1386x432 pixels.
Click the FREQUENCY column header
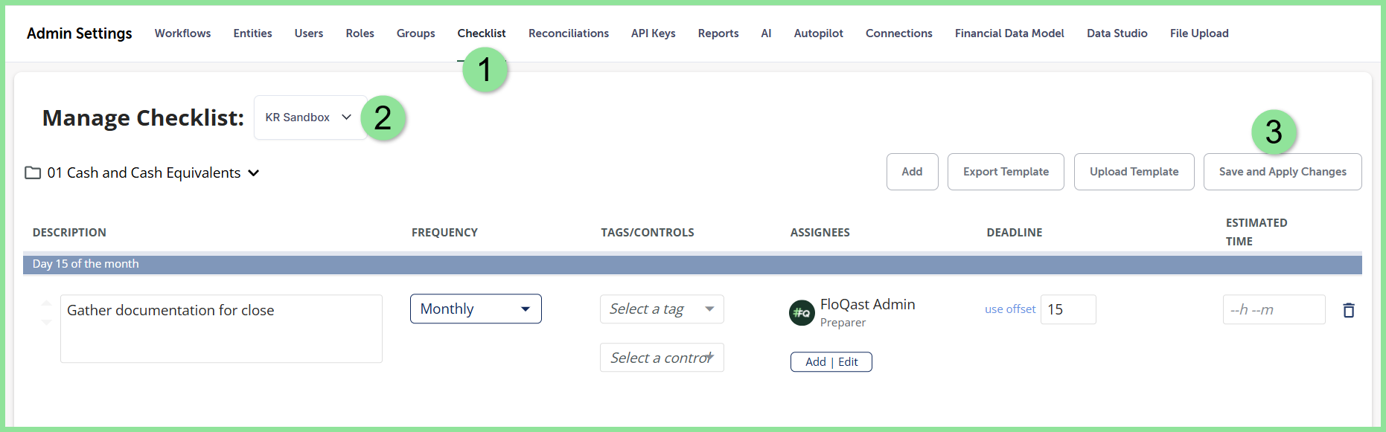(444, 233)
